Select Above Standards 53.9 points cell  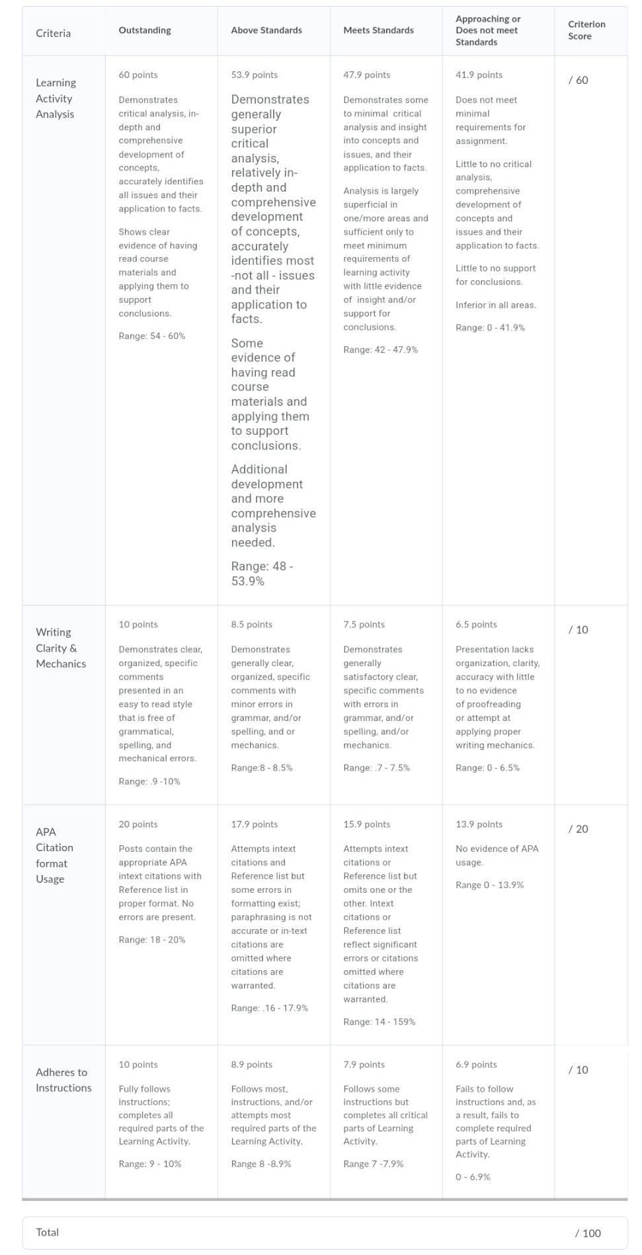(x=274, y=330)
